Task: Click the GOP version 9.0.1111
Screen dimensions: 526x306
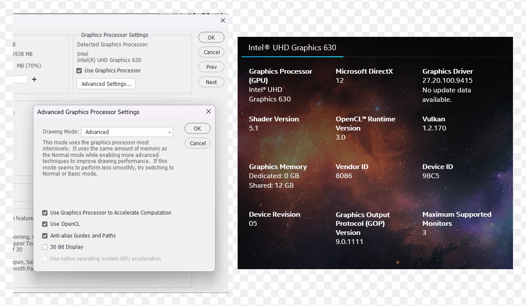Action: 350,241
